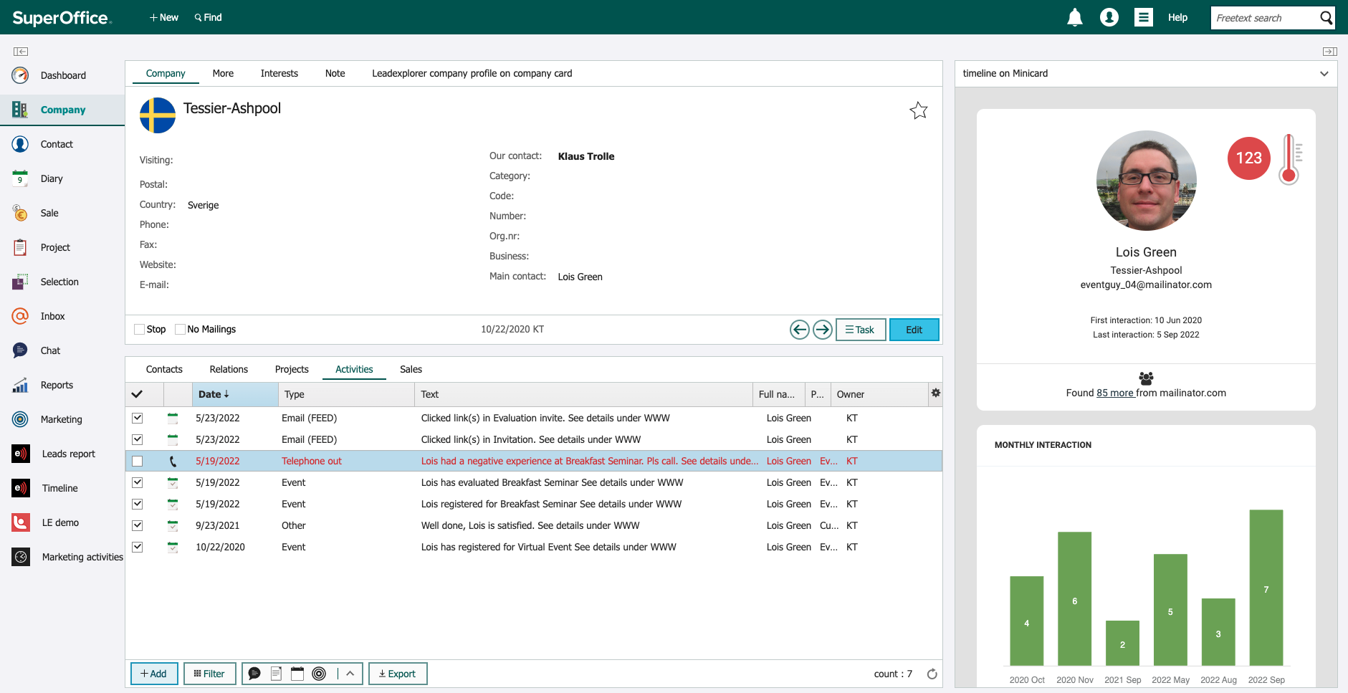Tick the Stop checkbox
Screen dimensions: 1348x693
click(139, 330)
